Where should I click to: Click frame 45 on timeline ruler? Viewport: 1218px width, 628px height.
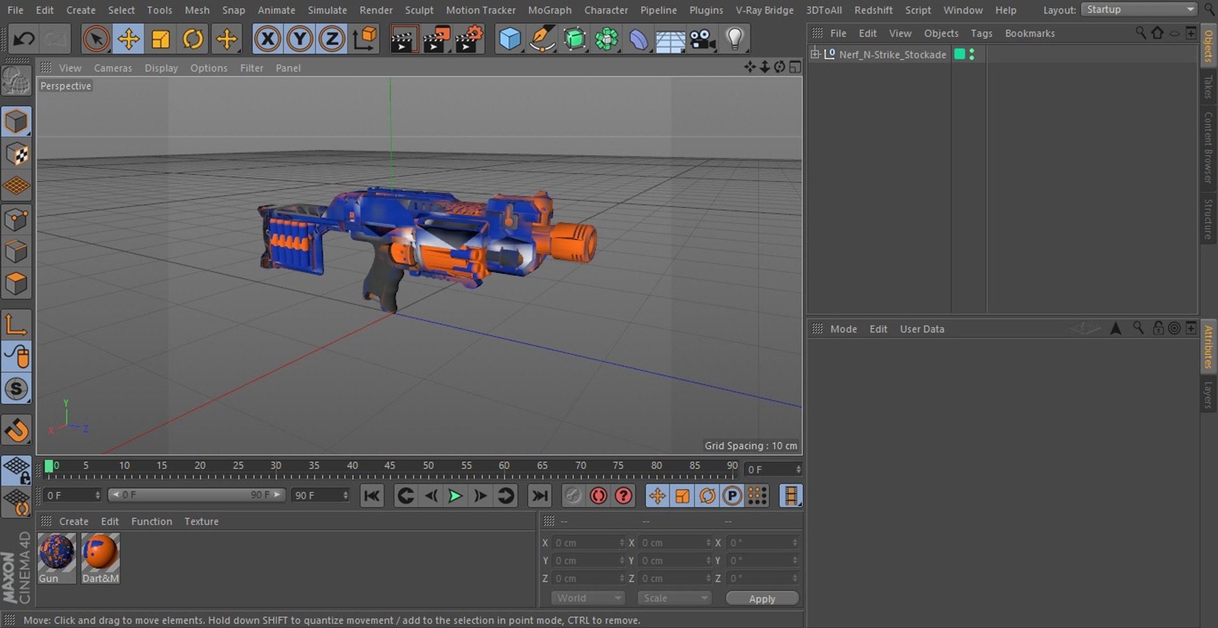[390, 468]
